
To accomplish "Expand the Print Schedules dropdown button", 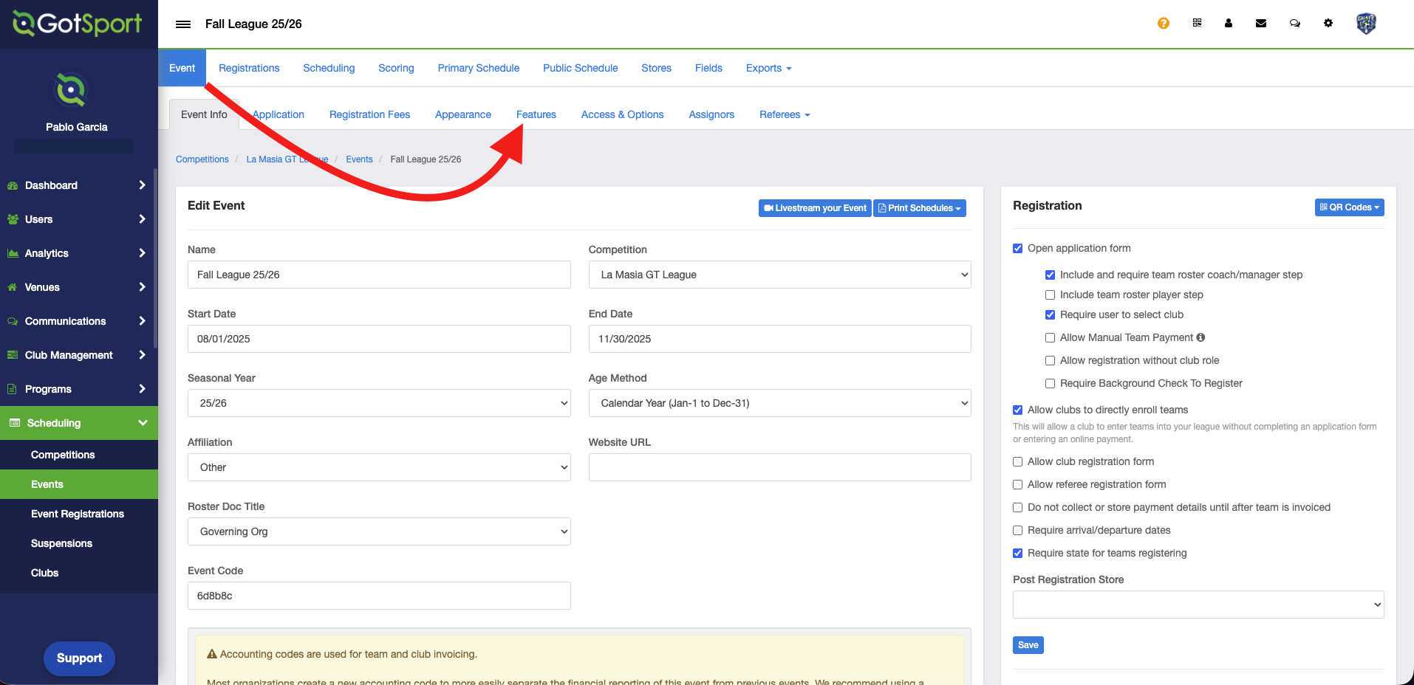I will (x=919, y=208).
